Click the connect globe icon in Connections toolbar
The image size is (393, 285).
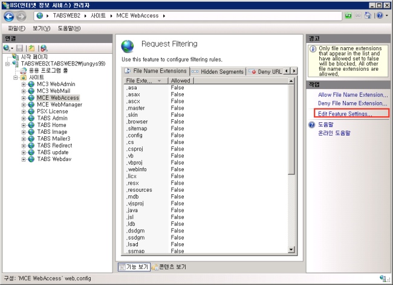(7, 48)
